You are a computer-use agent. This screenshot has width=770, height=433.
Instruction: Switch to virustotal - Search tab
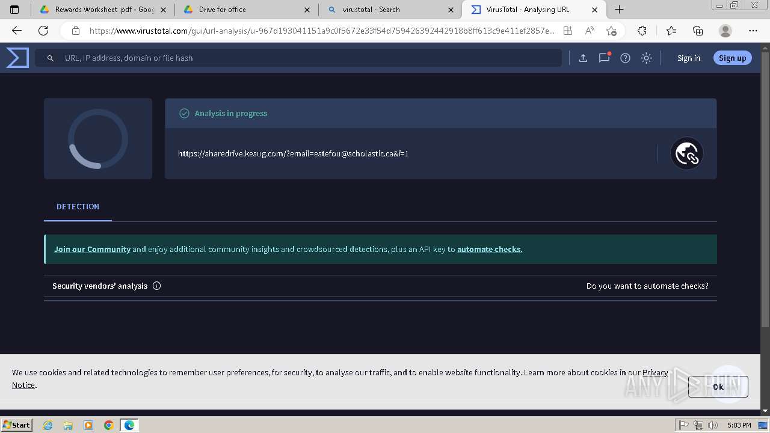(390, 10)
